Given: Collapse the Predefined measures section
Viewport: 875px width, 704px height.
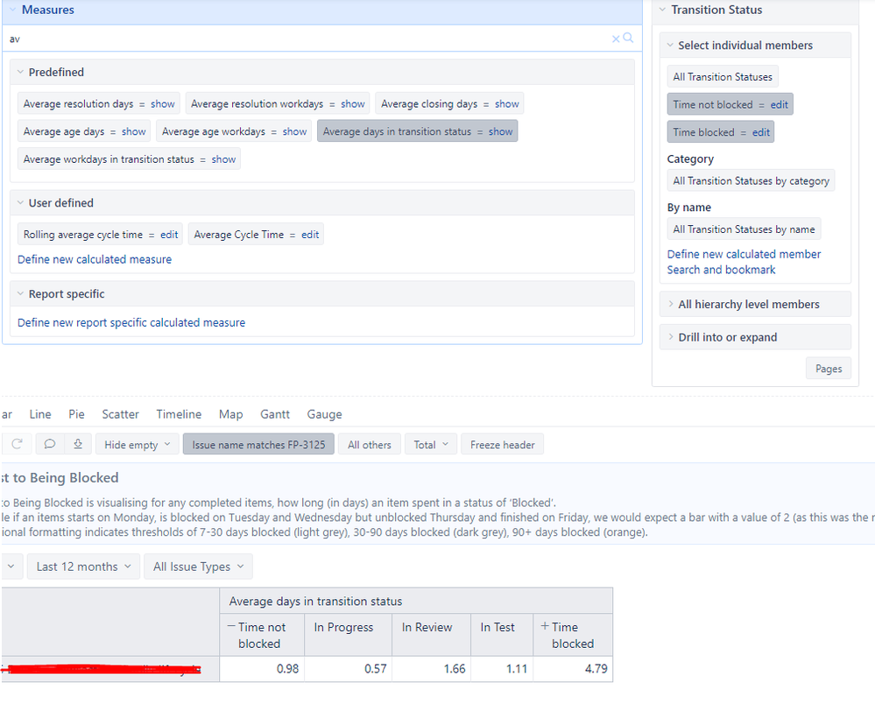Looking at the screenshot, I should click(x=20, y=72).
